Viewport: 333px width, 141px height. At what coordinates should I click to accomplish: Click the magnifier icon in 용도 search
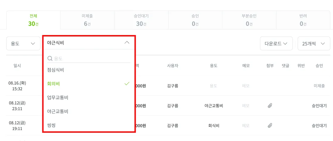click(x=50, y=58)
